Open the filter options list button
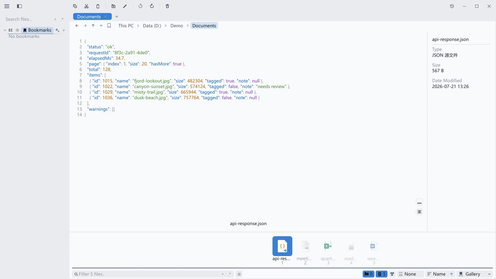 coord(239,274)
